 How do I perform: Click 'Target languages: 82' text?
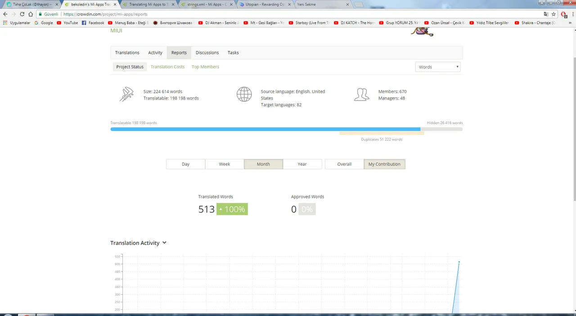click(x=281, y=105)
